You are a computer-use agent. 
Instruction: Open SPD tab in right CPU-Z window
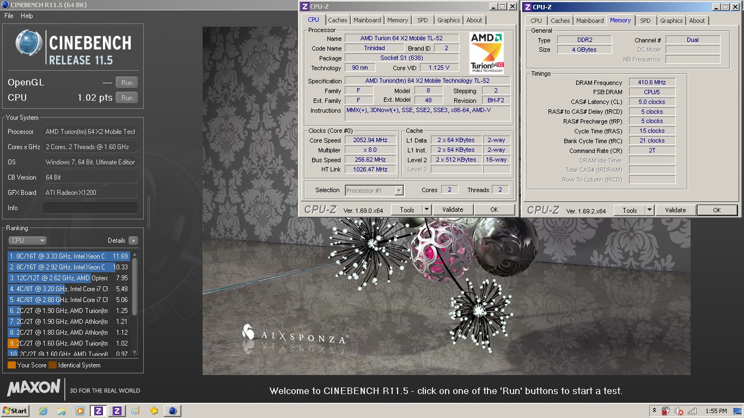[645, 21]
